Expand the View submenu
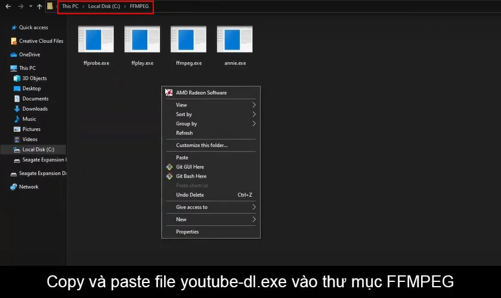The width and height of the screenshot is (501, 298). [x=211, y=105]
